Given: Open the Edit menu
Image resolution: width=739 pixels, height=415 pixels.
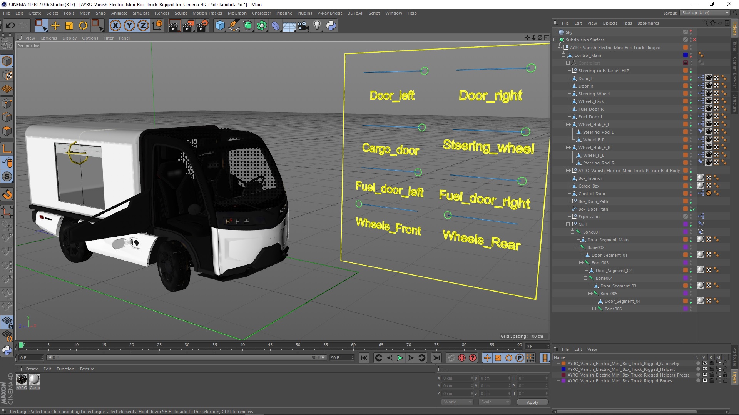Looking at the screenshot, I should tap(19, 13).
